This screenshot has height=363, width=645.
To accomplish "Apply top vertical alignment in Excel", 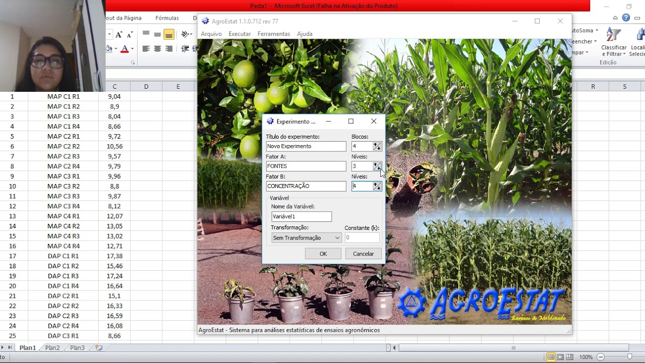I will (x=146, y=34).
